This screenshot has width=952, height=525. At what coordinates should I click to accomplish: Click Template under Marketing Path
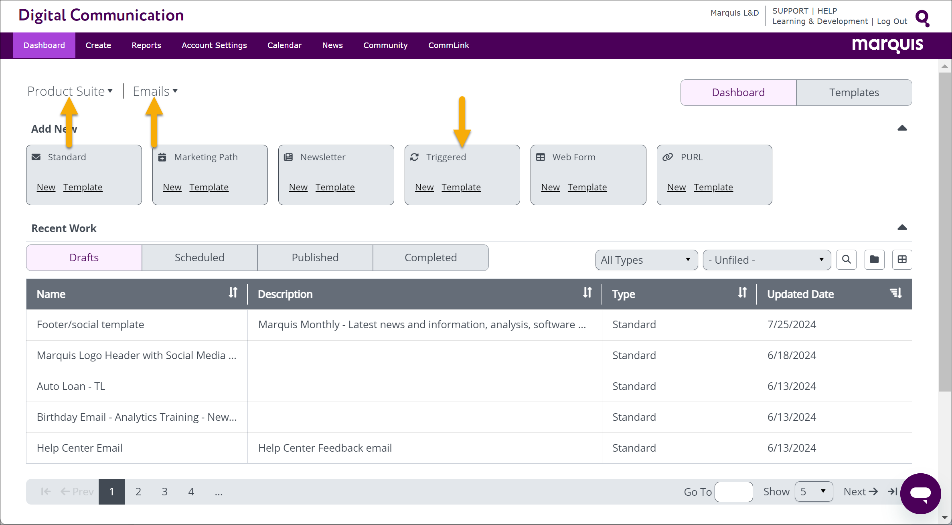coord(209,187)
